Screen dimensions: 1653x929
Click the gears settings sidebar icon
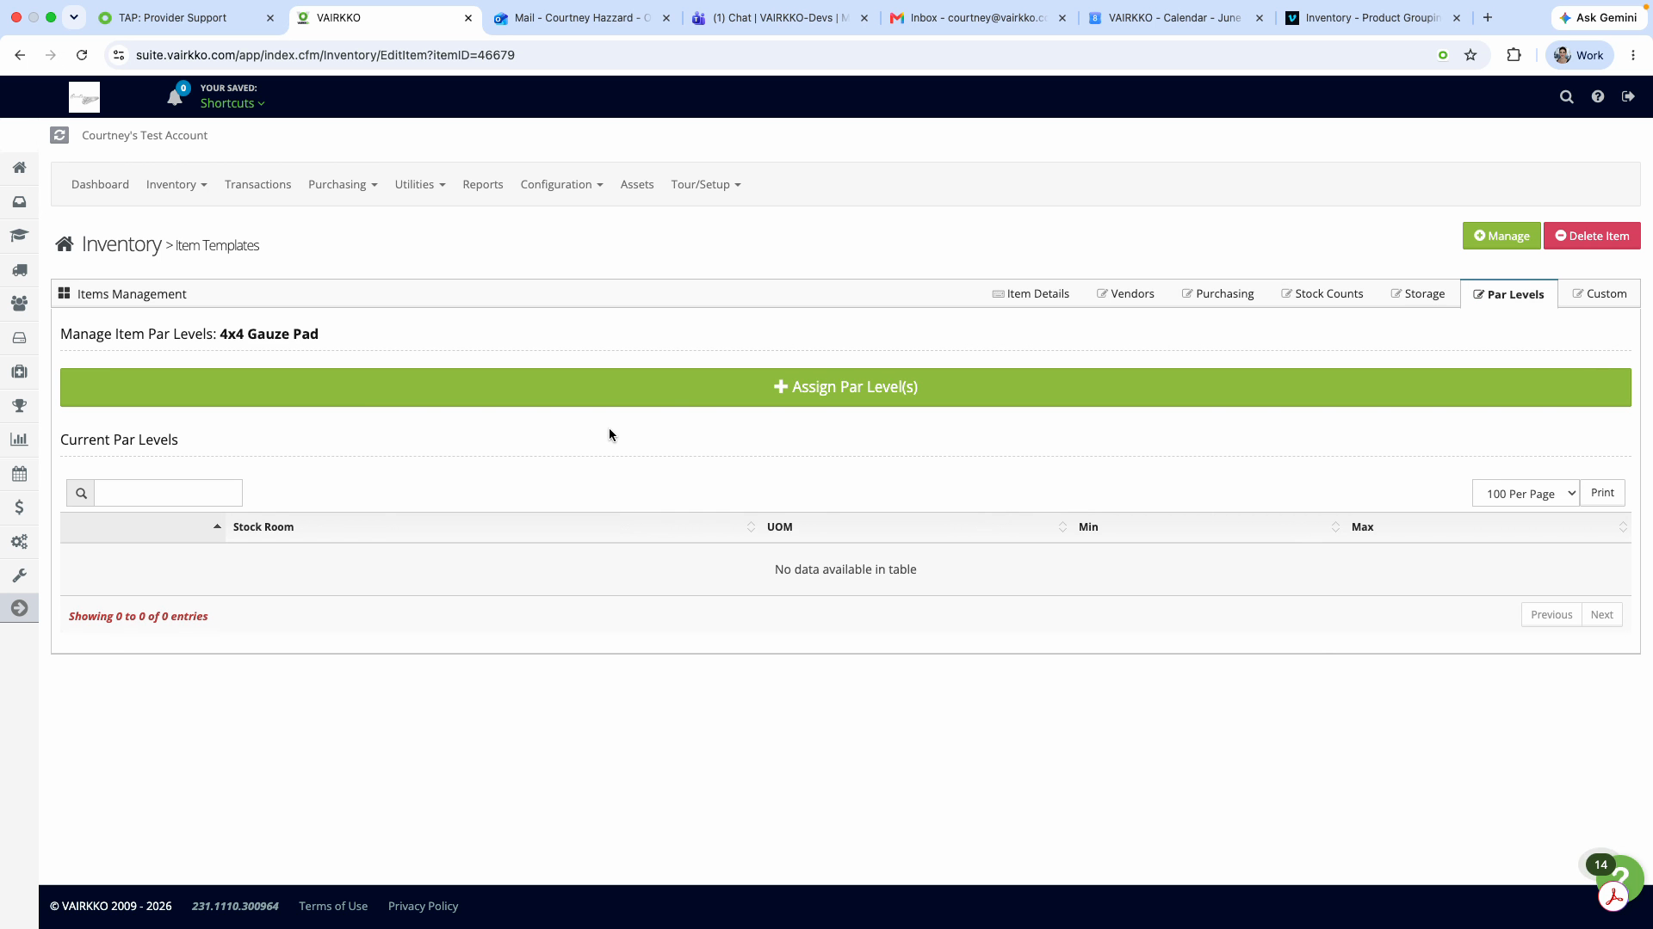(19, 542)
